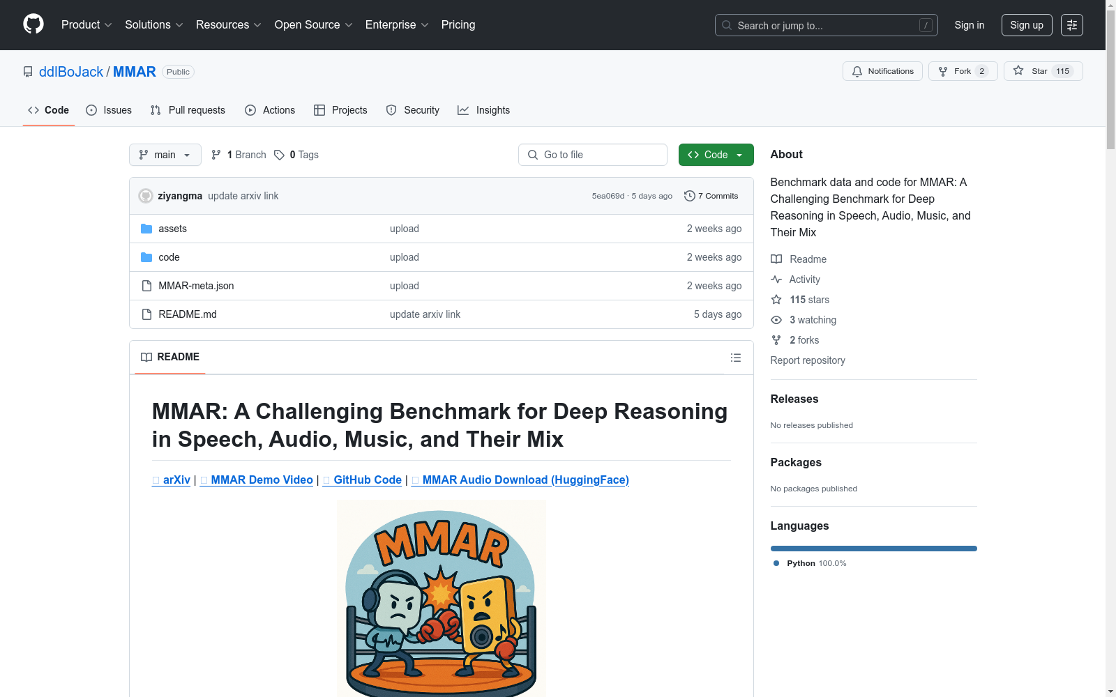Click the Notifications bell button

click(x=882, y=71)
